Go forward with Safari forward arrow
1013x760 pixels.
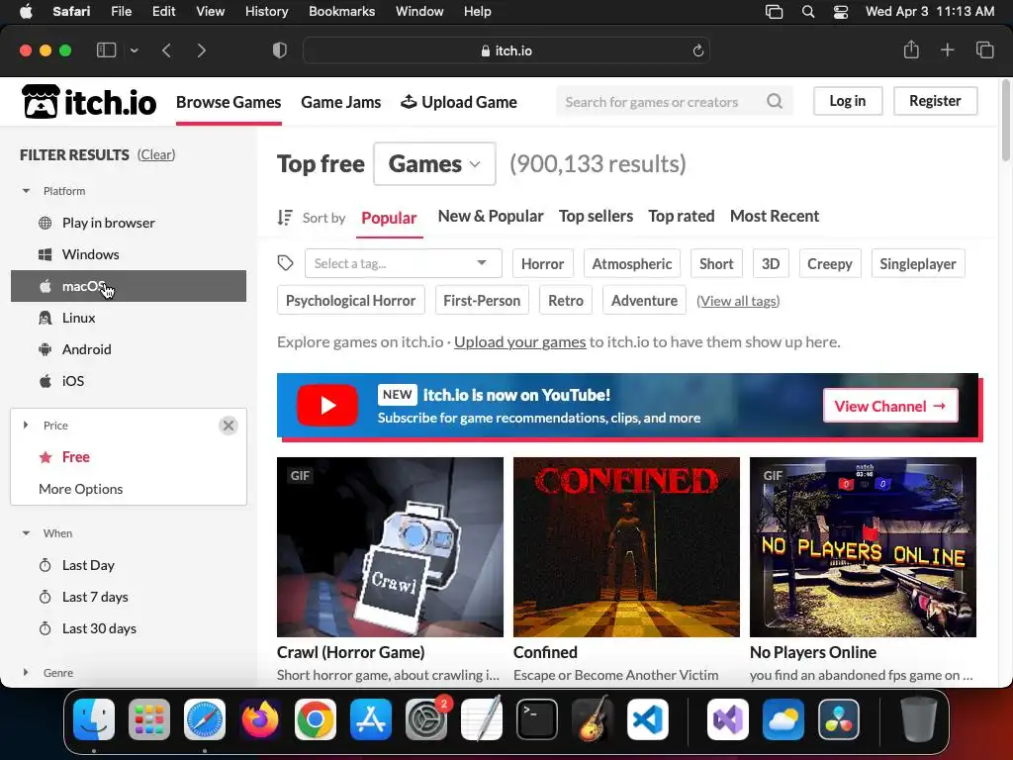click(201, 50)
